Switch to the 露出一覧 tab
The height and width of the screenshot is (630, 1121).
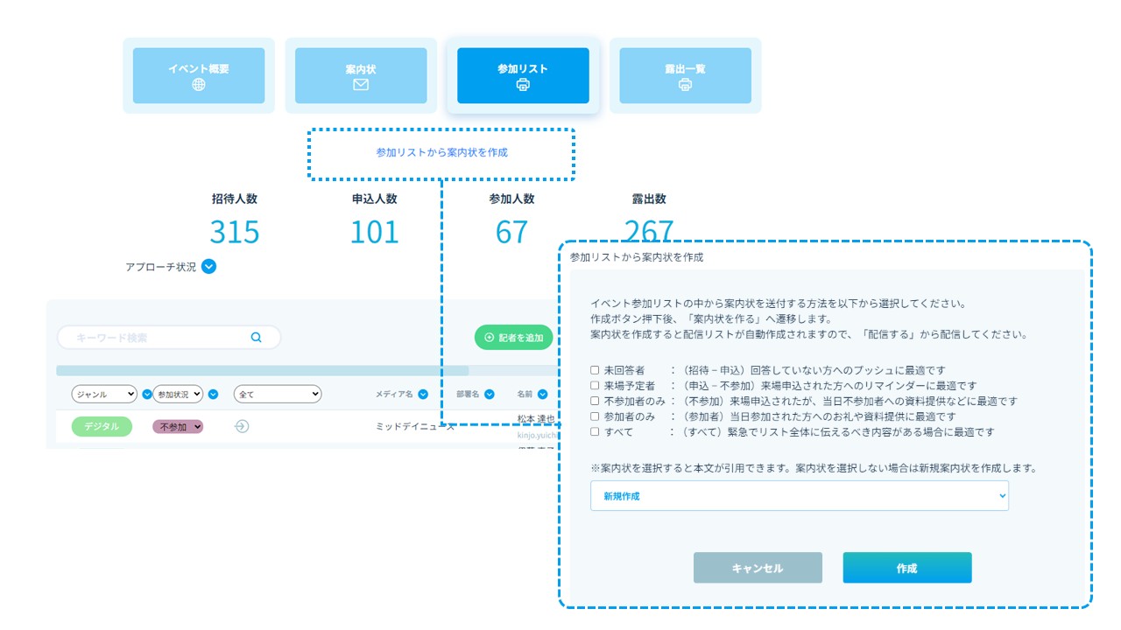(x=685, y=76)
